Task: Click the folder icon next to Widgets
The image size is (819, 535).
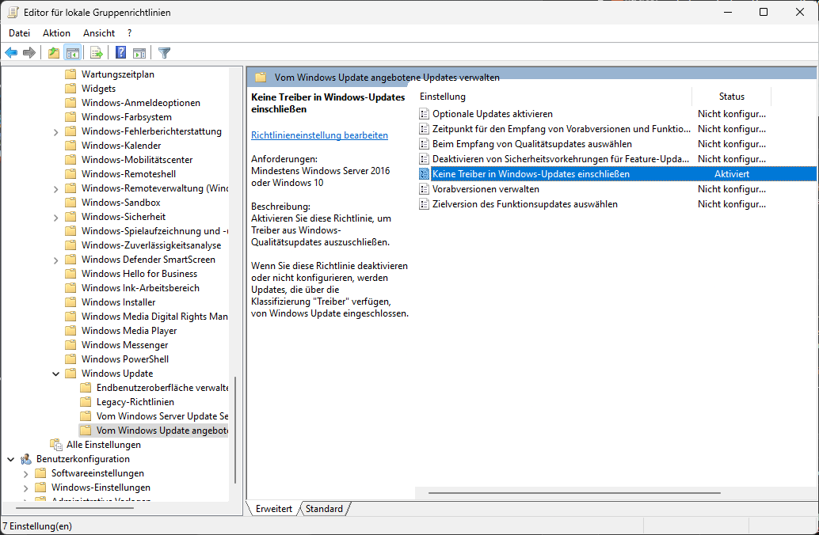Action: [x=70, y=89]
